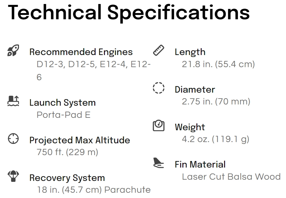Click the D12-3, D12-5 engine list text

click(94, 71)
